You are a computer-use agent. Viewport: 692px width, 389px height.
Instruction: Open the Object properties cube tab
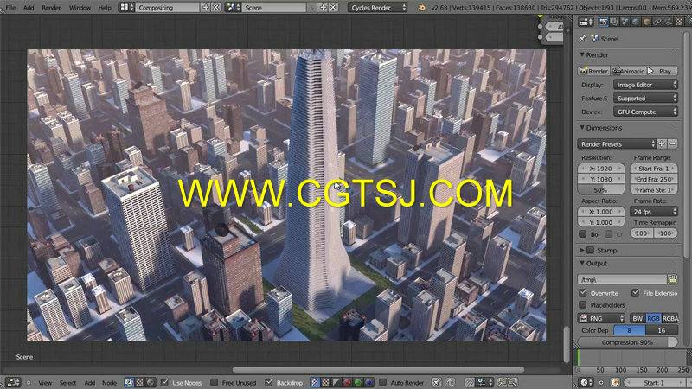(x=646, y=22)
